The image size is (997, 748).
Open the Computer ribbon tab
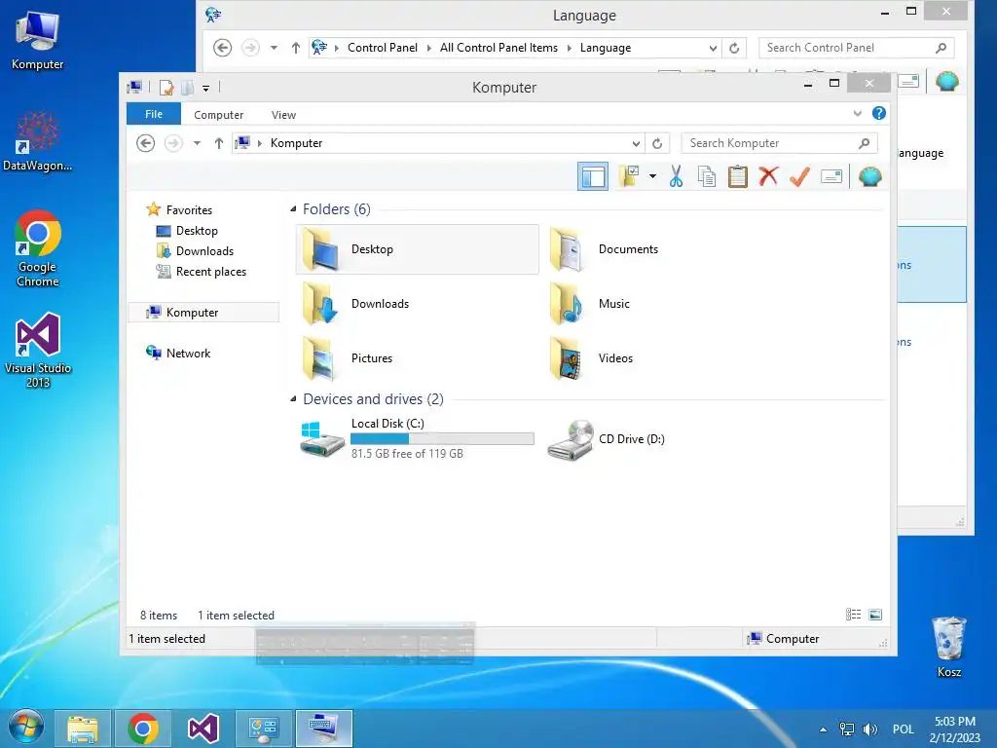[218, 115]
